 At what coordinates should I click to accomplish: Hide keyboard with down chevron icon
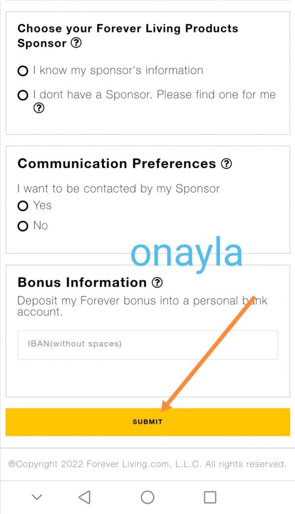pyautogui.click(x=36, y=497)
